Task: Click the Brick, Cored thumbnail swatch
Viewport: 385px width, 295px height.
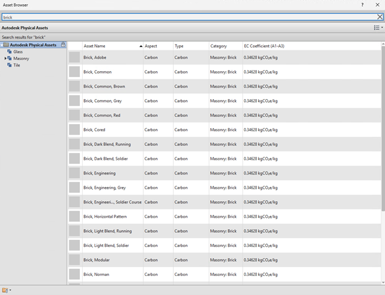Action: [74, 130]
